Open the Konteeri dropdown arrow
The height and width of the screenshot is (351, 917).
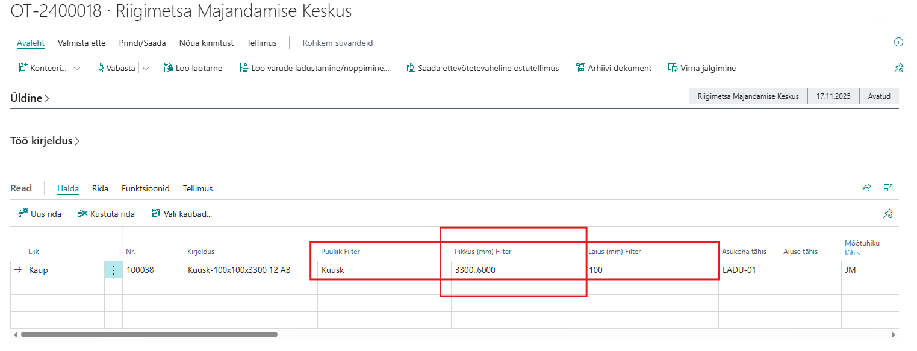click(x=77, y=69)
